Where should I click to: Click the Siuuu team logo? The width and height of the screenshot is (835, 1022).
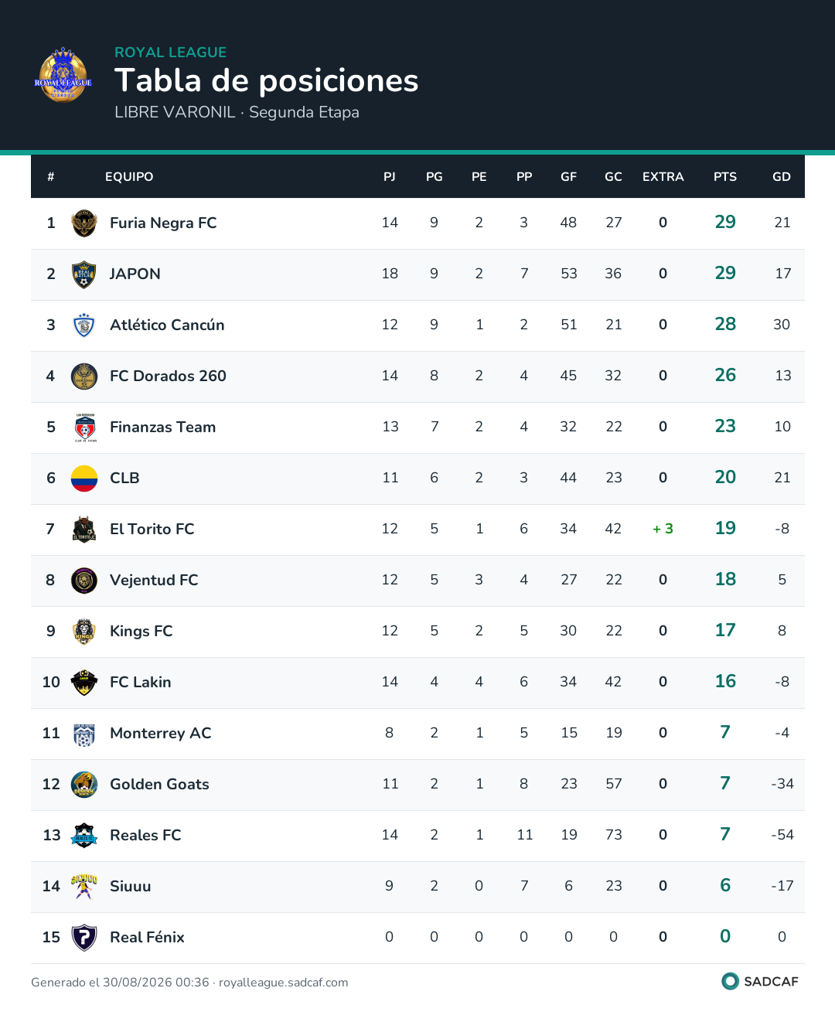pyautogui.click(x=84, y=887)
